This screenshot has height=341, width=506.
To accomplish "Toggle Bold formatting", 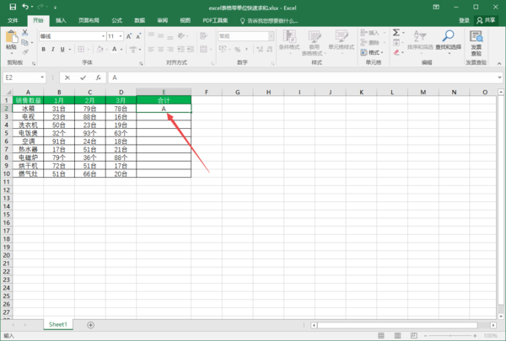I will [43, 49].
